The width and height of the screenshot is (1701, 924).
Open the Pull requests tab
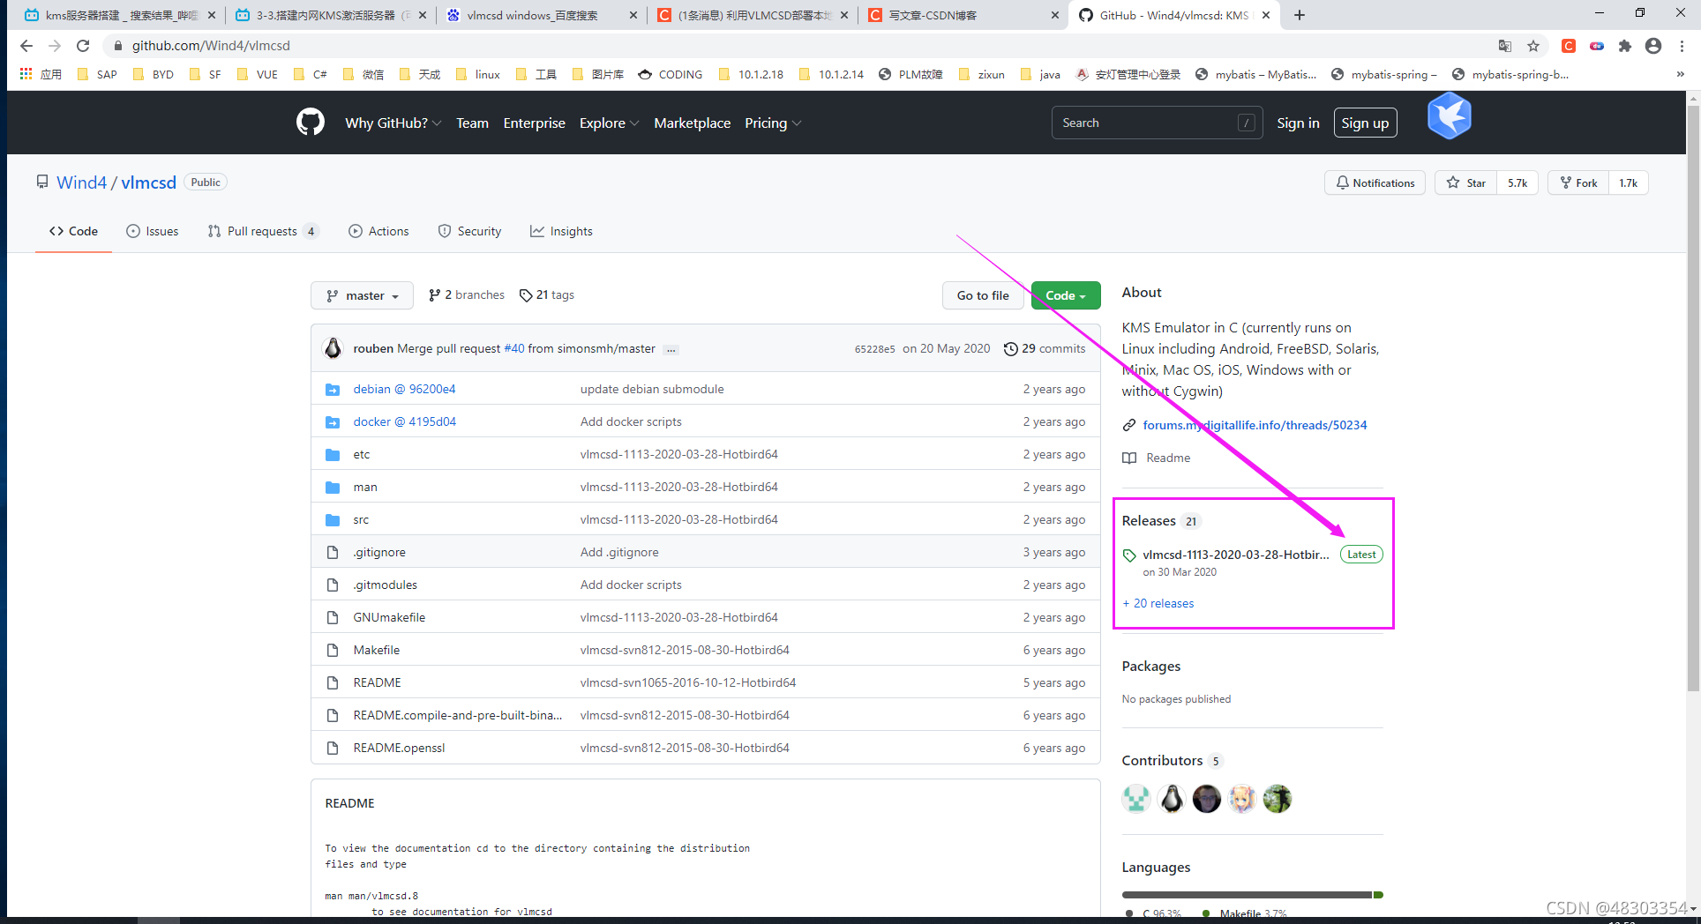click(263, 231)
